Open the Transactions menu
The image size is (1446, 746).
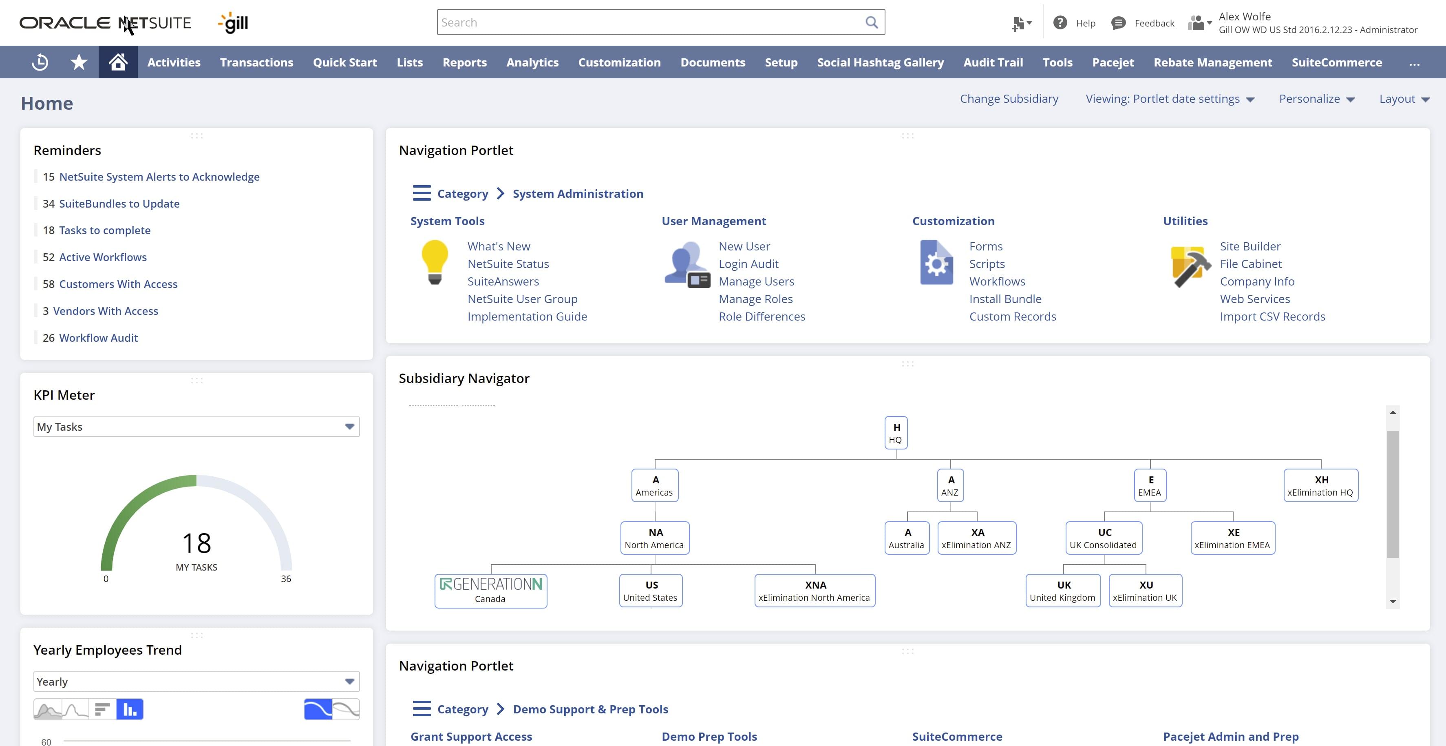tap(256, 62)
